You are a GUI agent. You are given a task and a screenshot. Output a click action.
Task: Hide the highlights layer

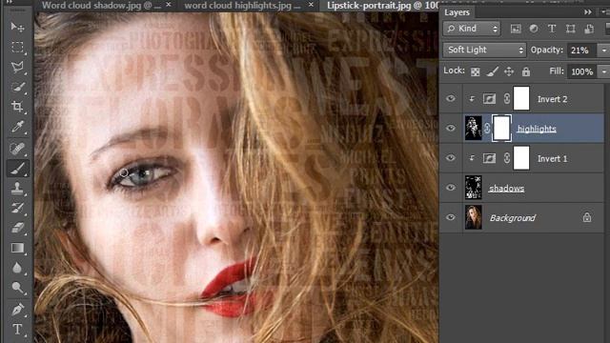tap(451, 128)
